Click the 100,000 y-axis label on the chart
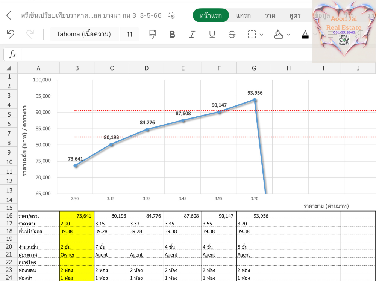Viewport: 376px width, 281px height. (x=42, y=80)
